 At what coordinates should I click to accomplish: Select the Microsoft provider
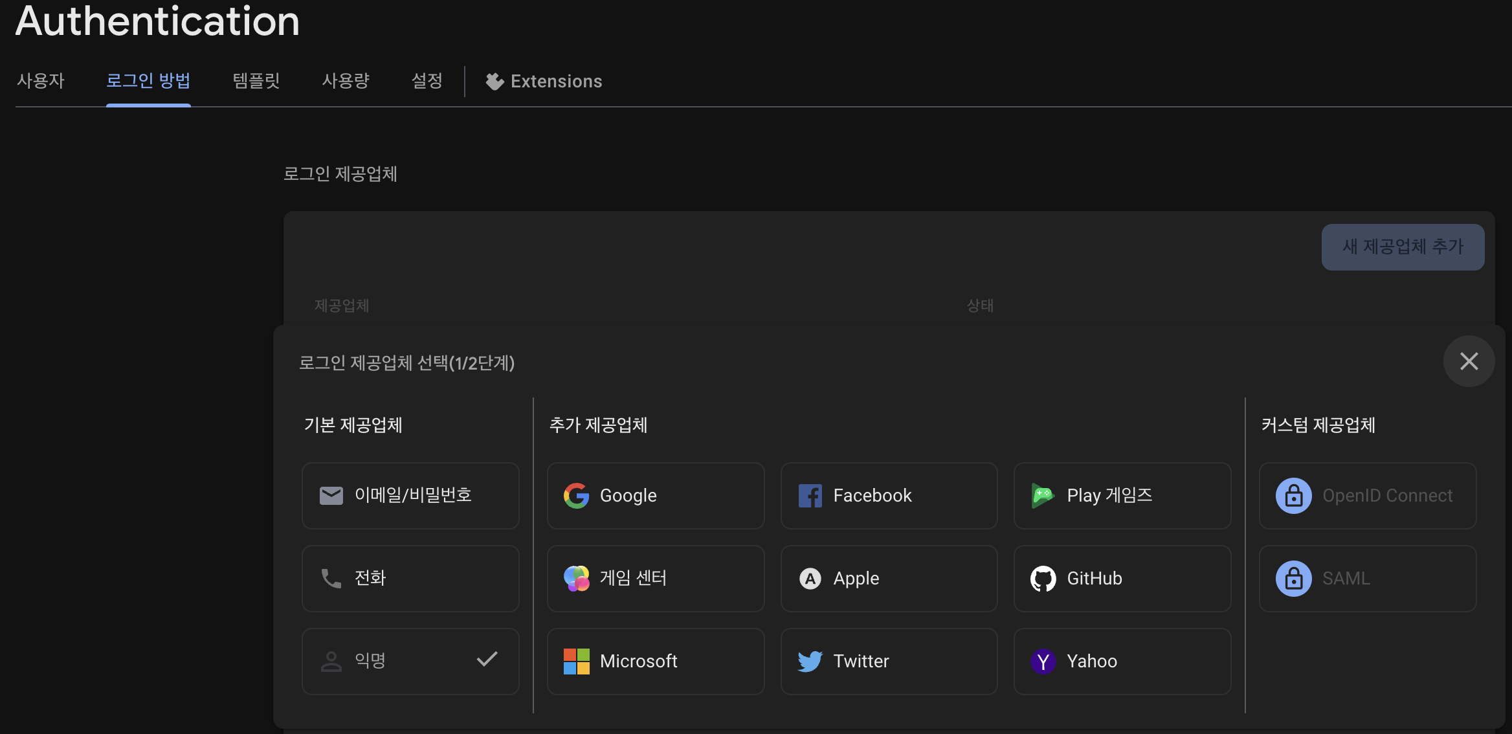[x=655, y=661]
